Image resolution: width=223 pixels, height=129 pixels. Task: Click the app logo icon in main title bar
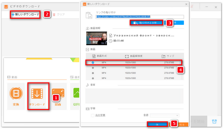pyautogui.click(x=6, y=7)
